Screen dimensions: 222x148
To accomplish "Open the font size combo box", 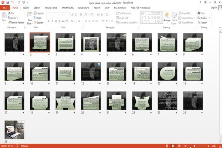I will pos(67,15).
